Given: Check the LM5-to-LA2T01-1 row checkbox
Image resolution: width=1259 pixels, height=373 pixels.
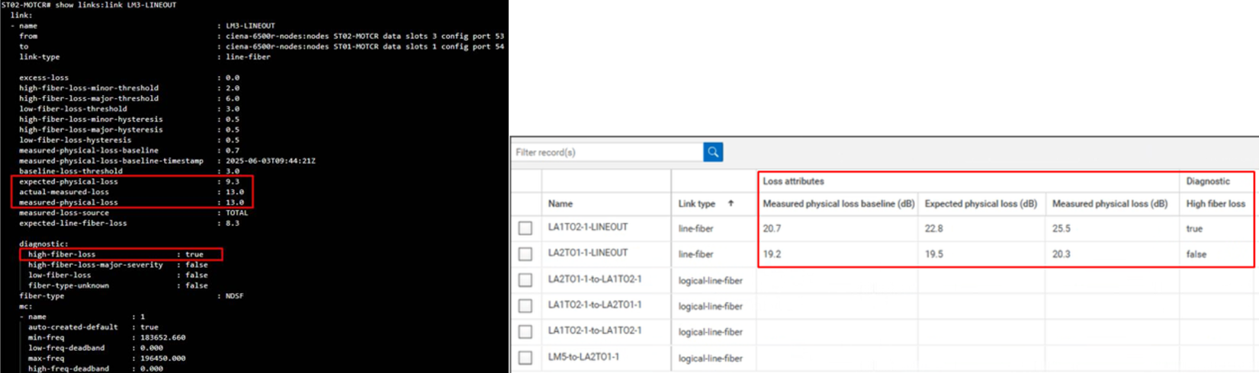Looking at the screenshot, I should click(x=525, y=357).
